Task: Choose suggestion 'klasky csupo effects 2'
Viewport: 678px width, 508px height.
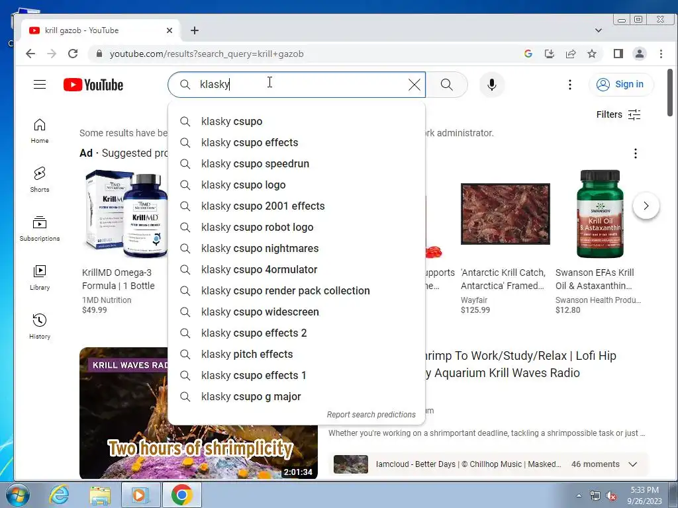Action: point(297,333)
